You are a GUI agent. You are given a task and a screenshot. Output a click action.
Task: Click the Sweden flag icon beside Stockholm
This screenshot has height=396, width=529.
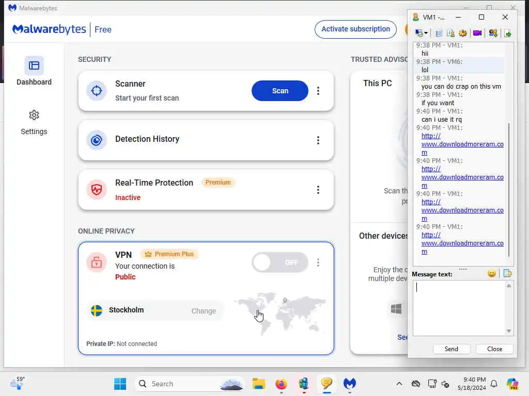click(97, 310)
